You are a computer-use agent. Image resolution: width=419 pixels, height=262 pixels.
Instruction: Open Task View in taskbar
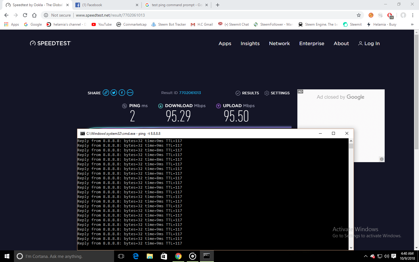[121, 256]
